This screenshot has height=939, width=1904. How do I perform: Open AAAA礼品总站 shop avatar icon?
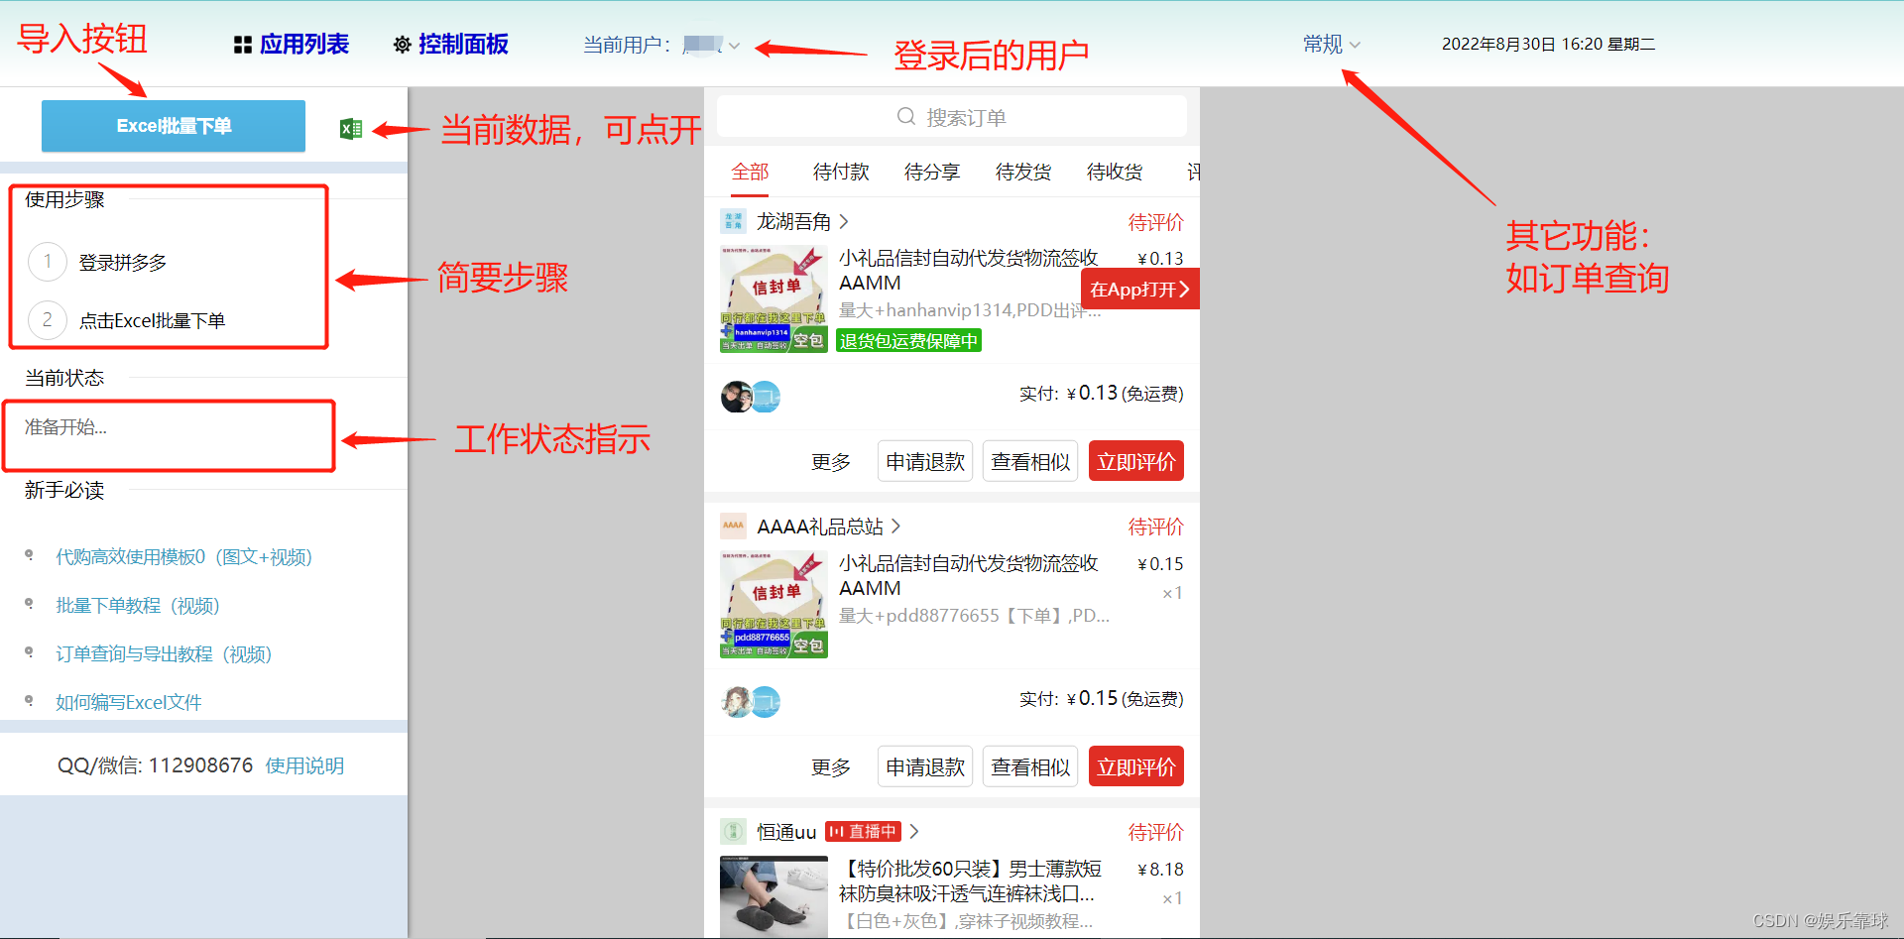[733, 526]
